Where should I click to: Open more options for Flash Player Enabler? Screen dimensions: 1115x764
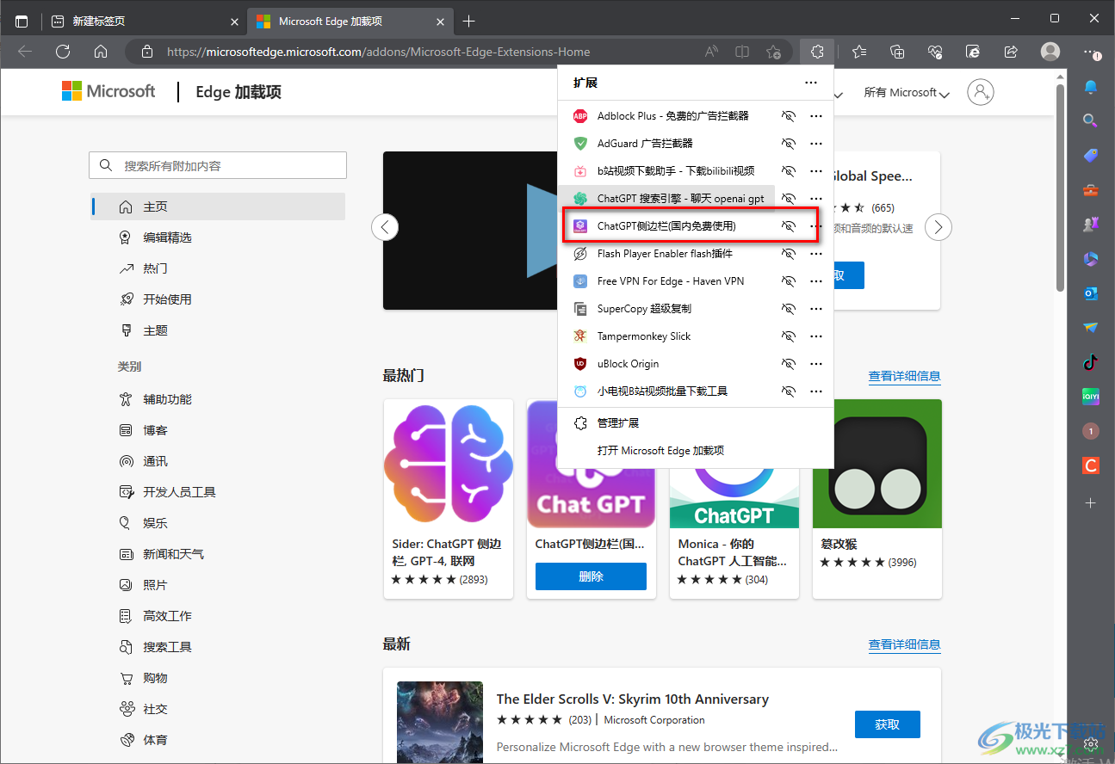816,254
